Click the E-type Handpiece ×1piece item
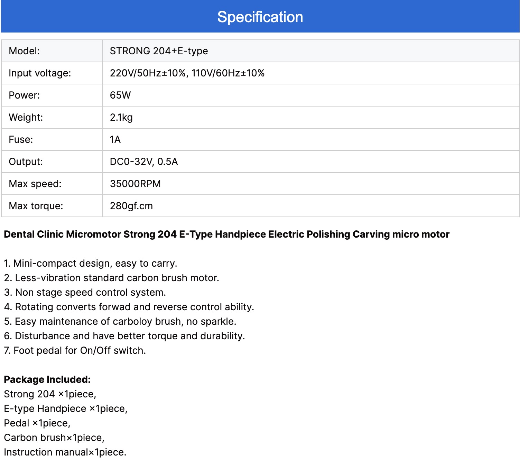The width and height of the screenshot is (520, 460). tap(65, 408)
